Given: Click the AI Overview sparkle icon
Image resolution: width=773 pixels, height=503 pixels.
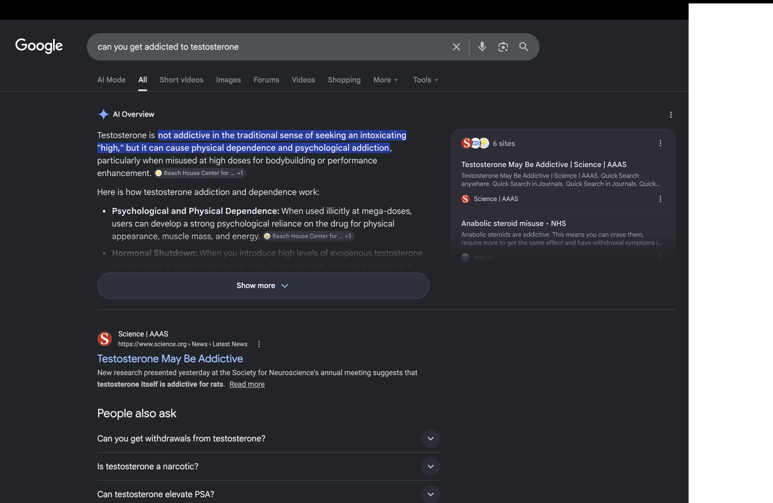Looking at the screenshot, I should pos(103,114).
